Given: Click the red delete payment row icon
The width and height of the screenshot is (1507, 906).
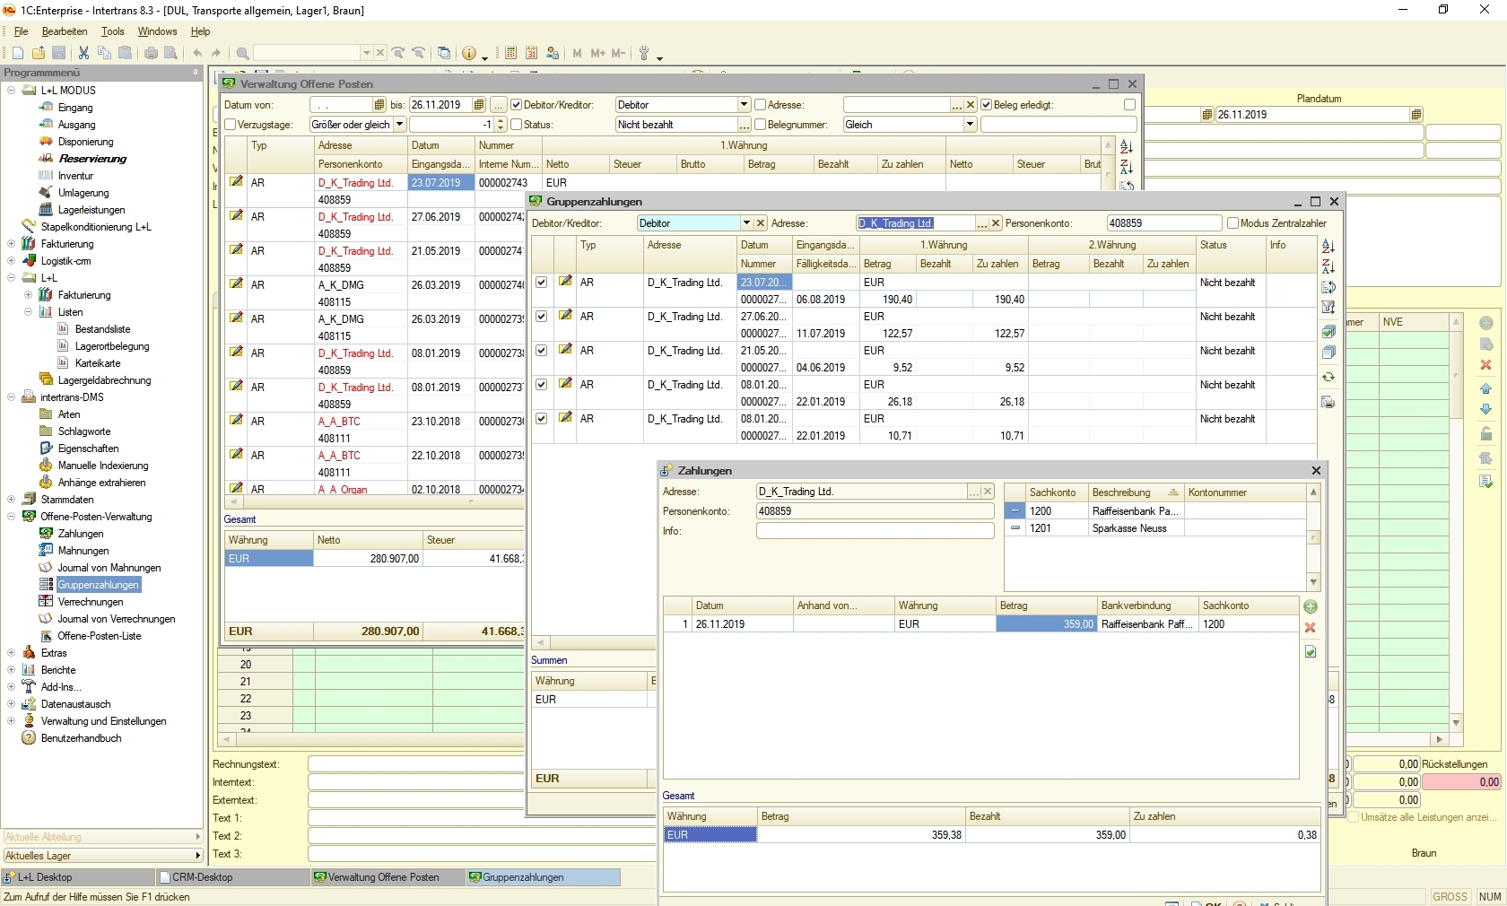Looking at the screenshot, I should (x=1310, y=628).
